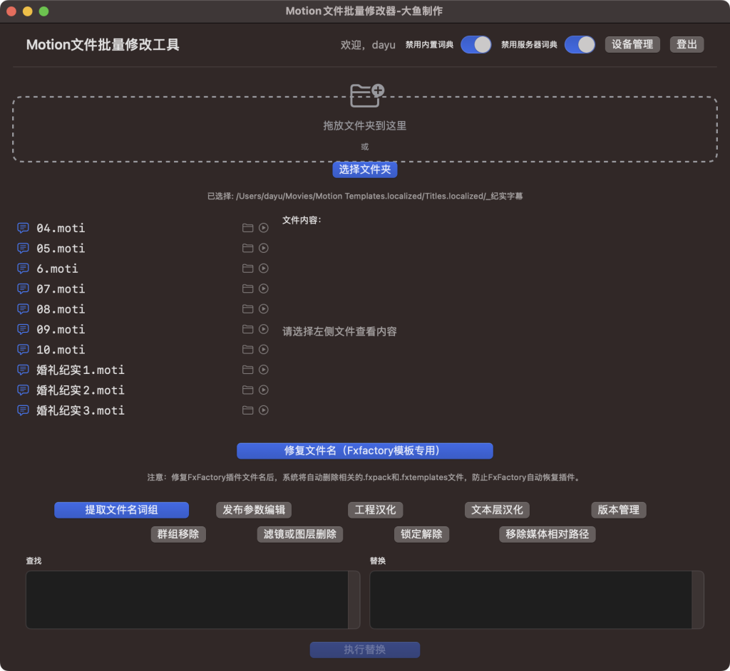Click the folder icon next to 婚礼纪实1.moti
This screenshot has height=671, width=730.
[x=247, y=370]
